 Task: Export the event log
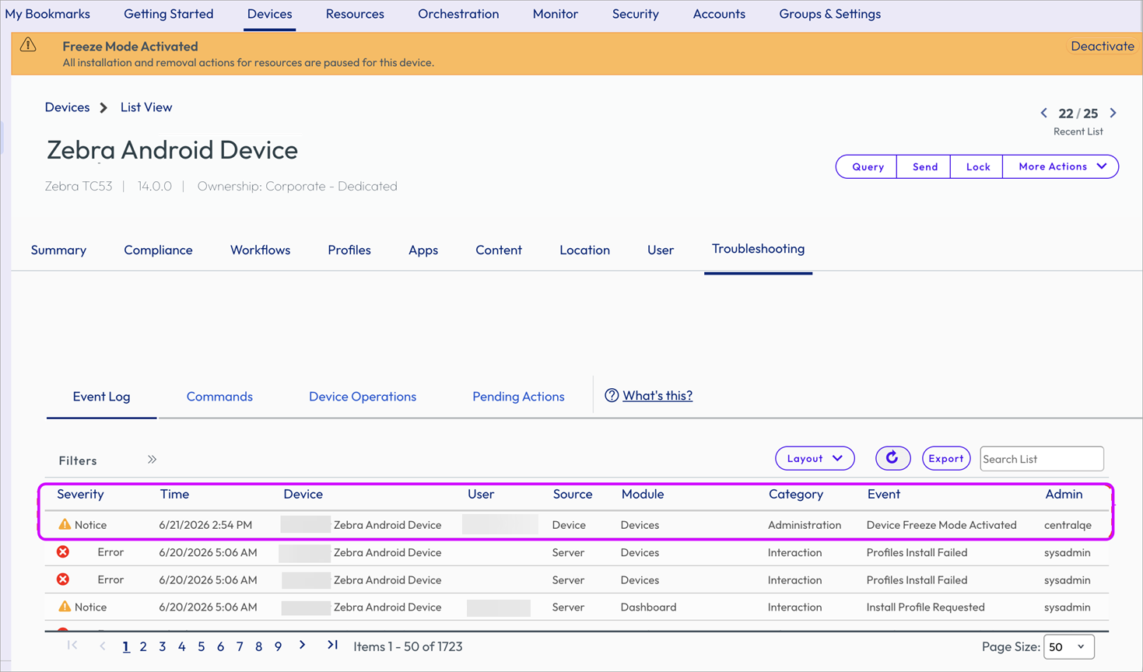tap(946, 458)
